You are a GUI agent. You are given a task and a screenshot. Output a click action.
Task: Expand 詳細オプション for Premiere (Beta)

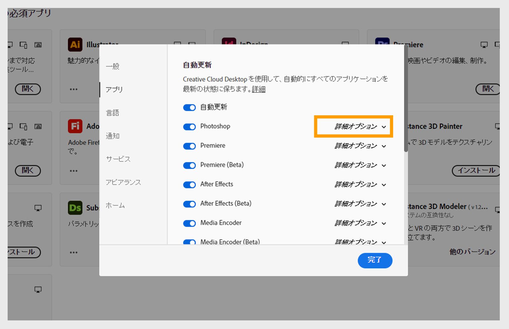pyautogui.click(x=360, y=165)
